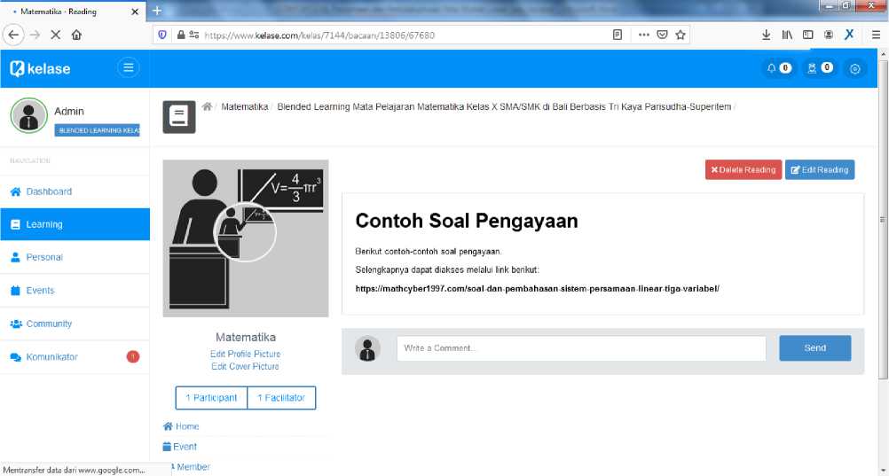Open the downloads arrow icon
The width and height of the screenshot is (889, 476).
(x=766, y=35)
